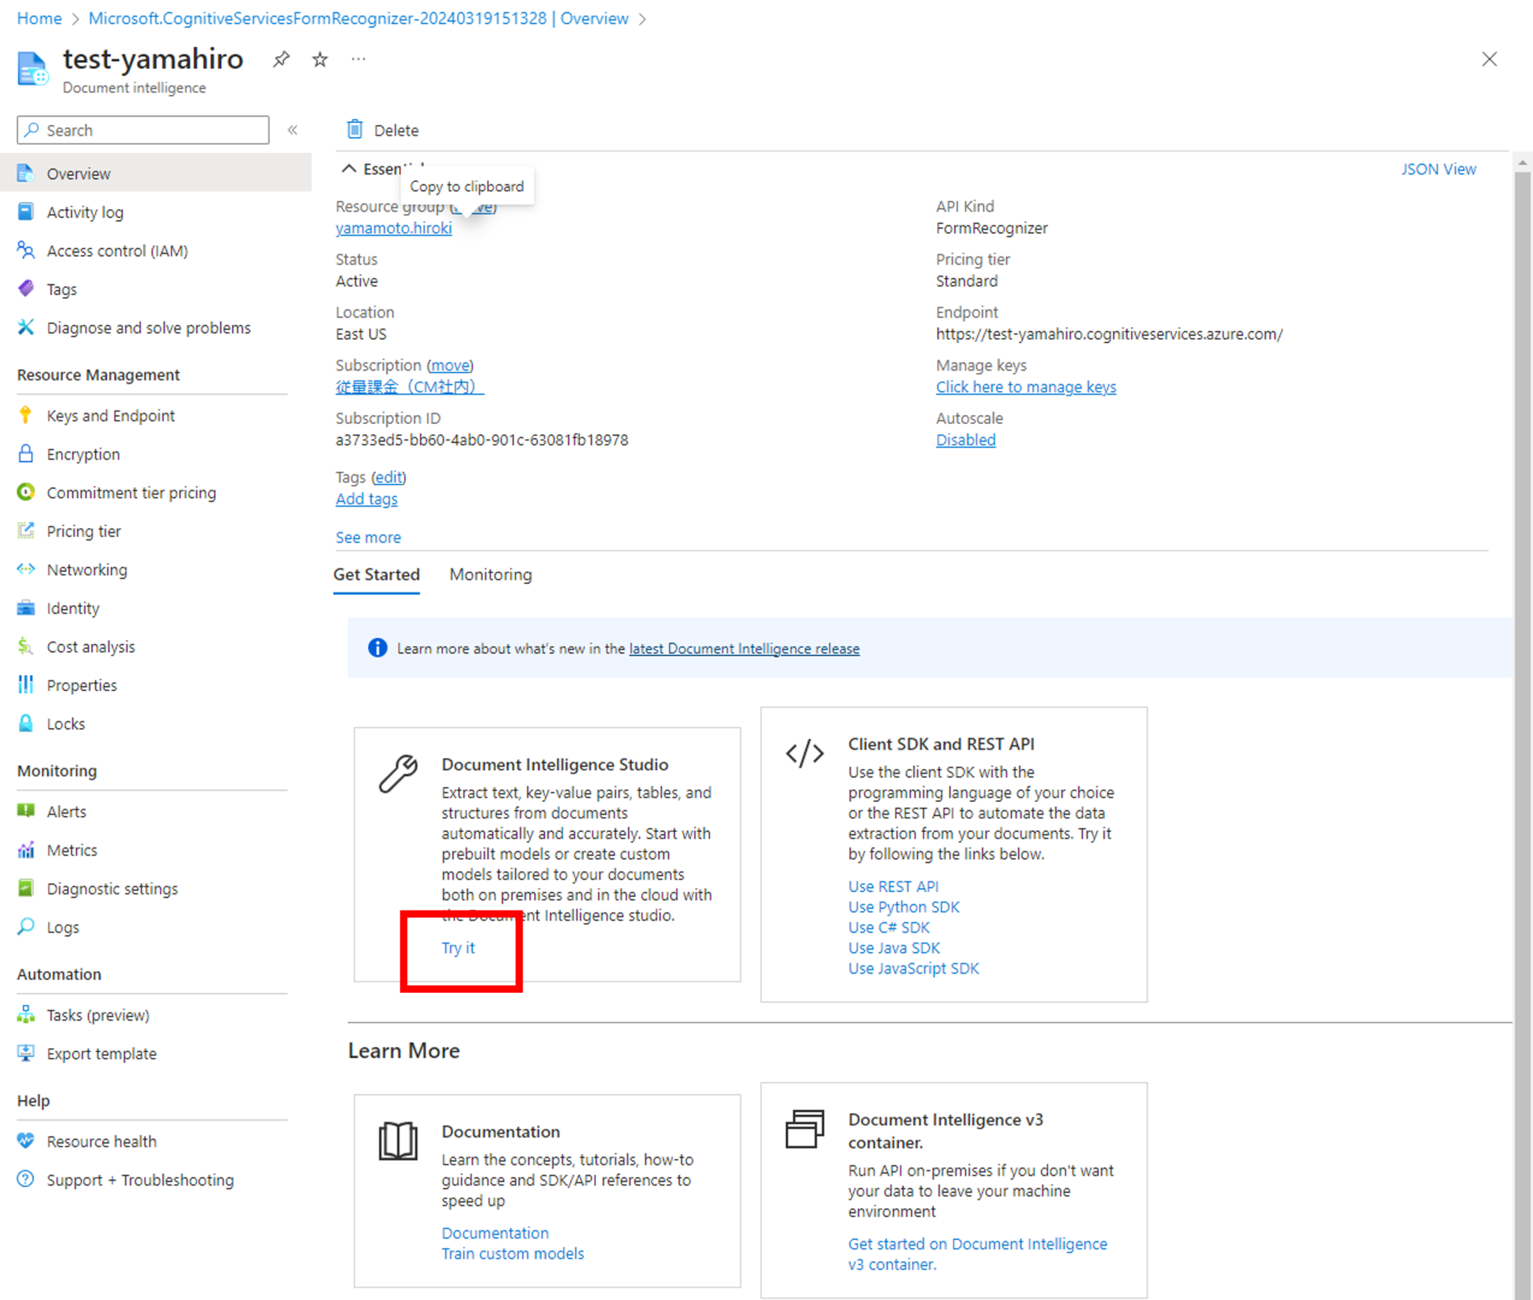Switch to the Monitoring tab
Screen dimensions: 1533x1300
pos(490,574)
